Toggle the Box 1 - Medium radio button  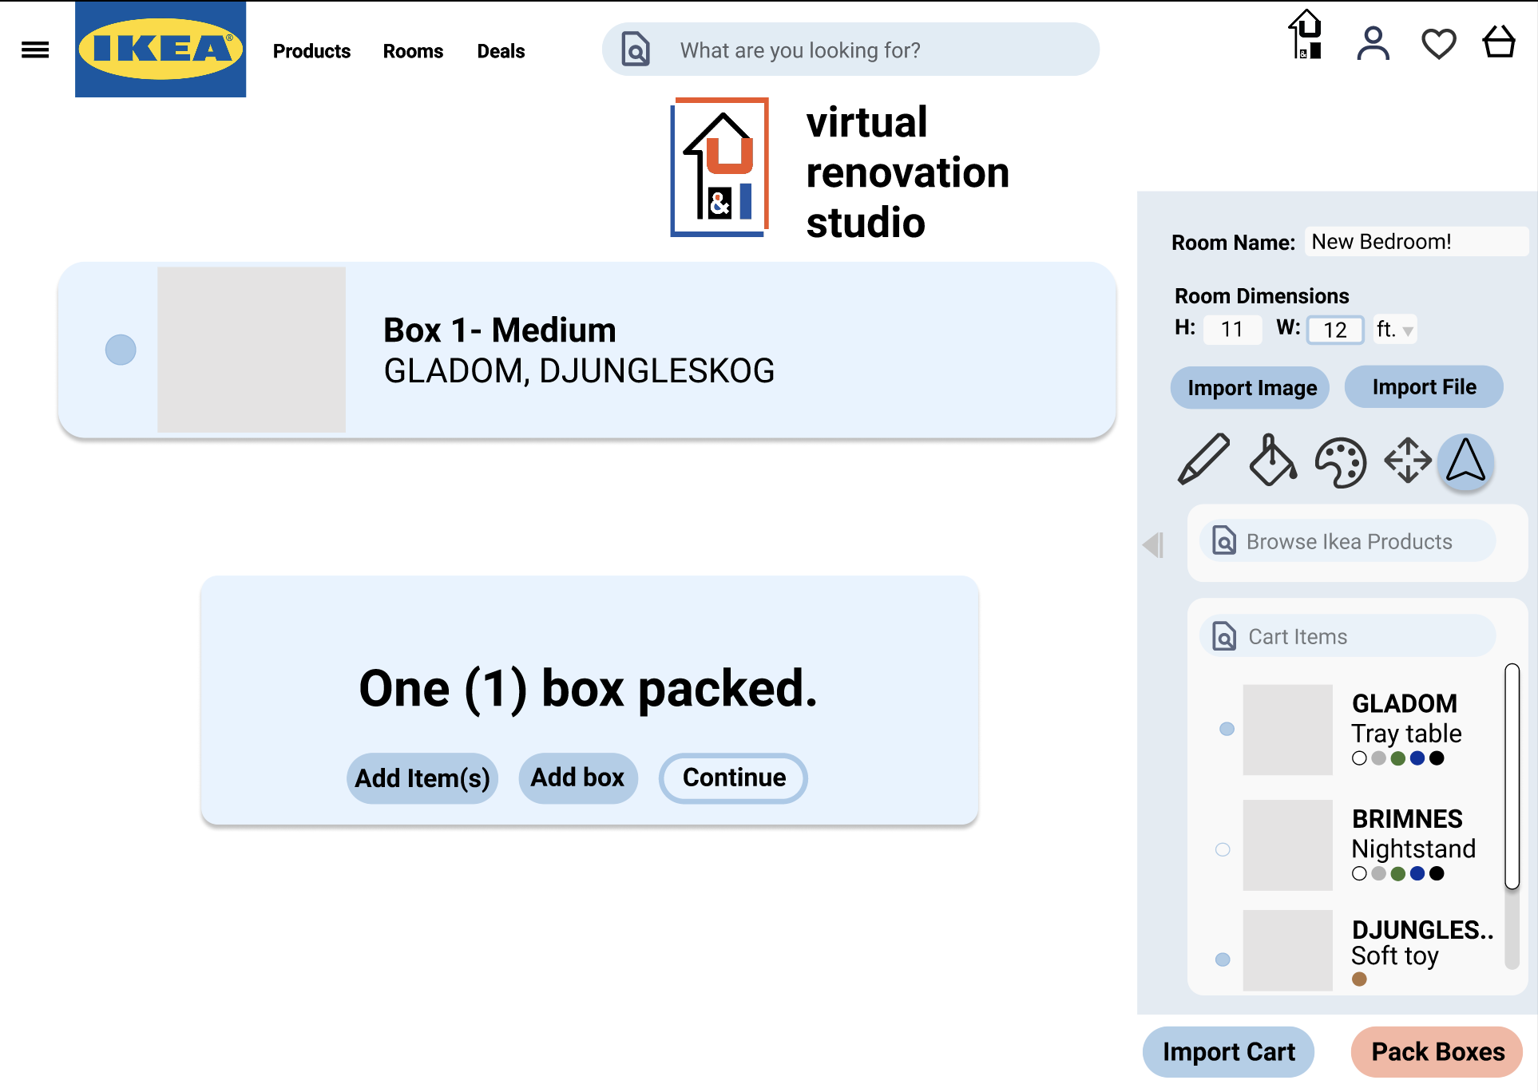(121, 350)
